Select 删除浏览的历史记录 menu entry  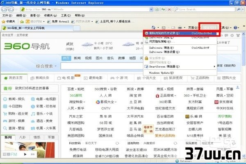[180, 33]
